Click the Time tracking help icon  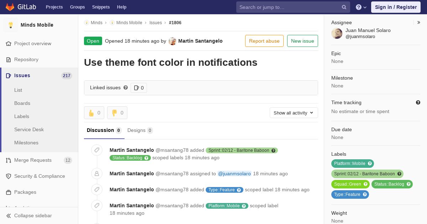click(418, 102)
